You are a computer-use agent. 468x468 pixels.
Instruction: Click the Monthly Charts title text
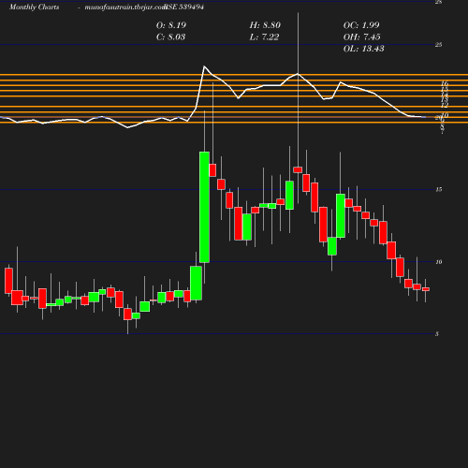pyautogui.click(x=35, y=7)
